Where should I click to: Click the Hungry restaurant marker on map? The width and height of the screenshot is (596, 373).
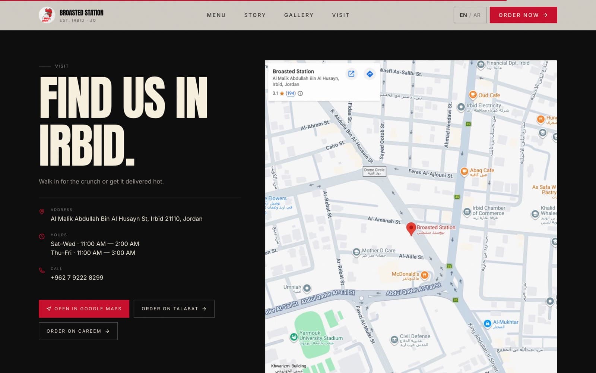click(x=540, y=119)
